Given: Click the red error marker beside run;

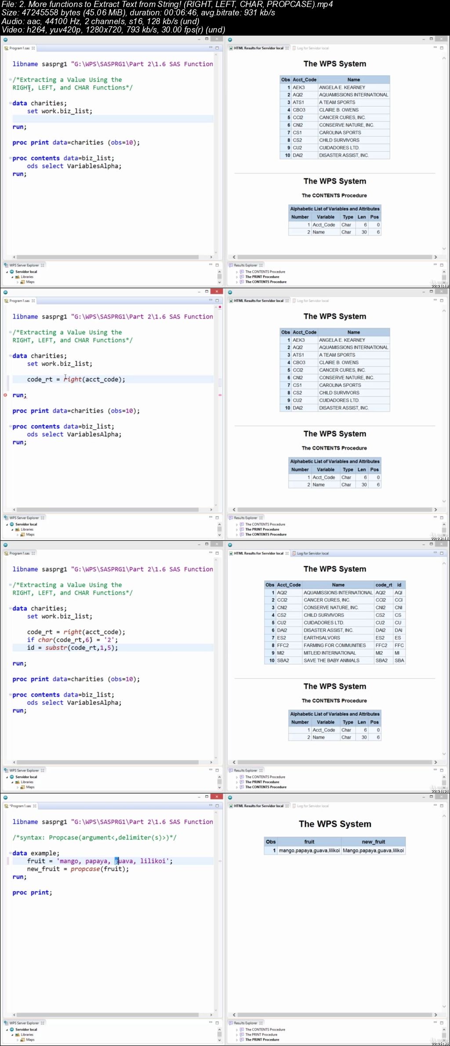Looking at the screenshot, I should 5,395.
